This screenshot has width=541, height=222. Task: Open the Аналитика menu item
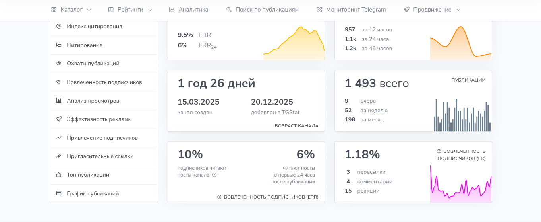(x=188, y=10)
